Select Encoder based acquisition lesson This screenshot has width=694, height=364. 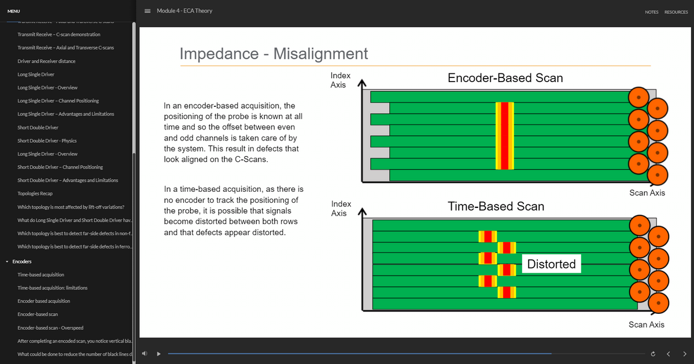coord(44,301)
